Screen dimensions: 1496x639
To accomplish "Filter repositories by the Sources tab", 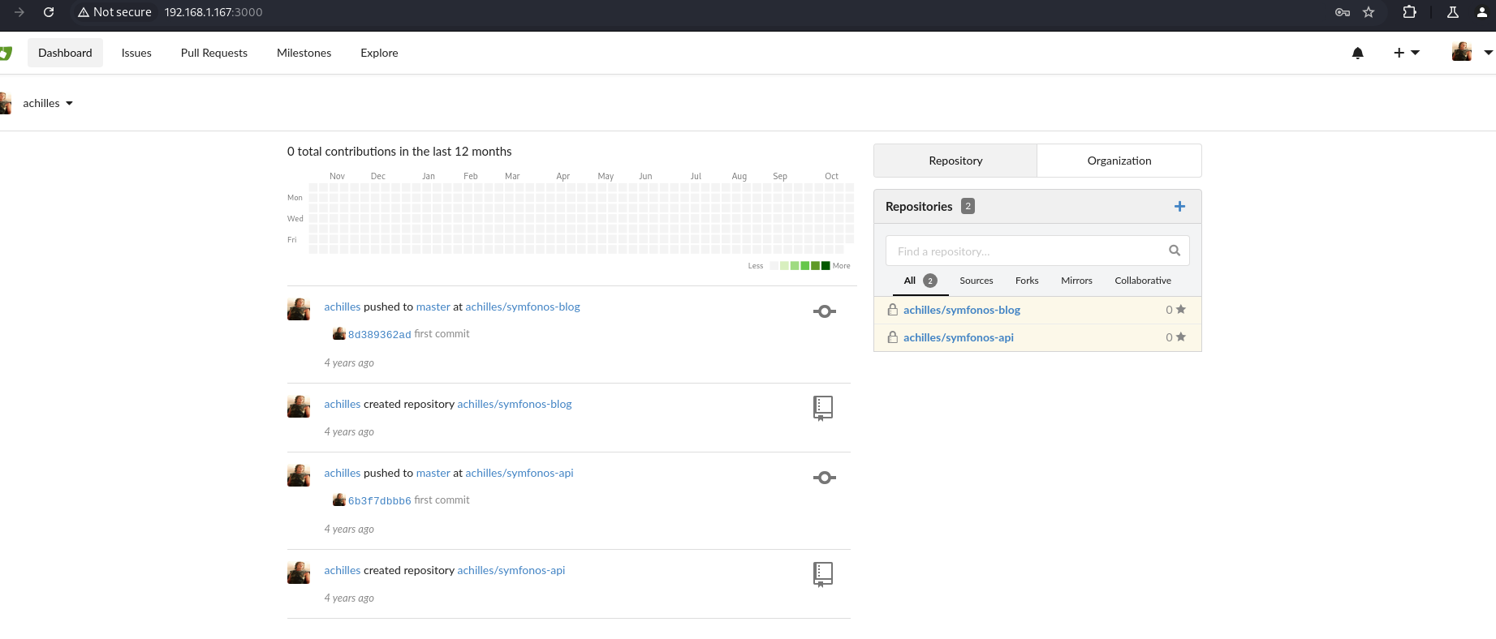I will (976, 281).
